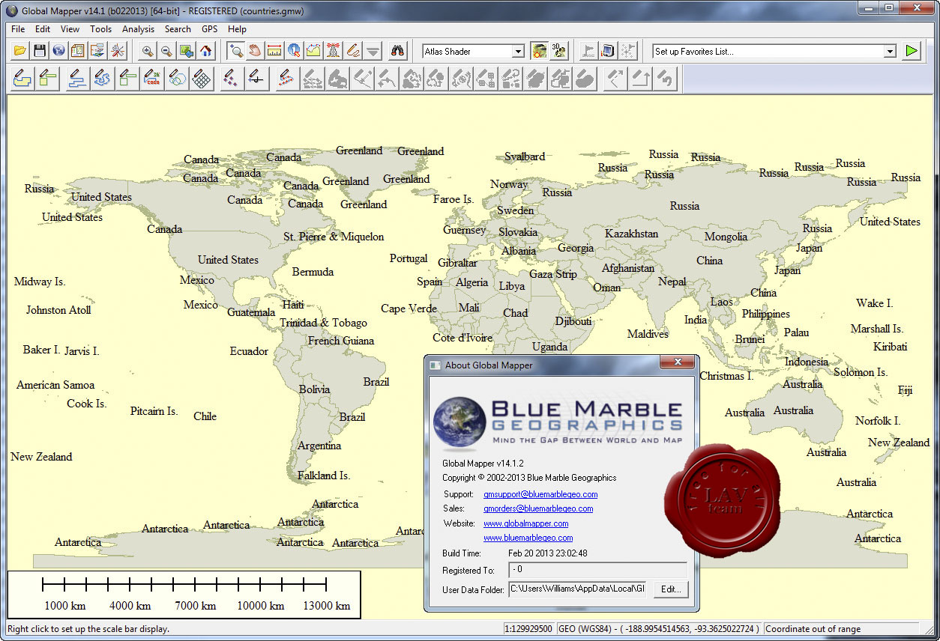The image size is (940, 641).
Task: Open the www.globalmapper.com link
Action: click(x=525, y=523)
